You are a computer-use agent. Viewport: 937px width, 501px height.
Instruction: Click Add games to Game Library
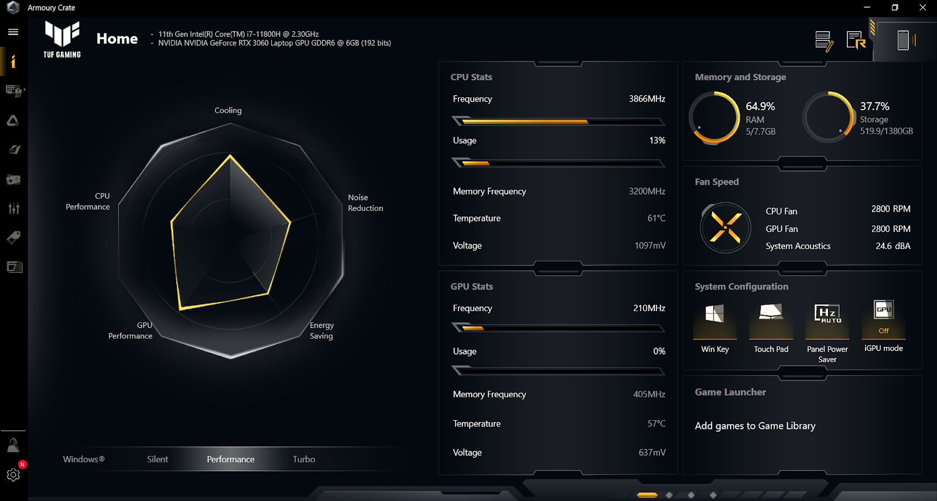click(755, 426)
